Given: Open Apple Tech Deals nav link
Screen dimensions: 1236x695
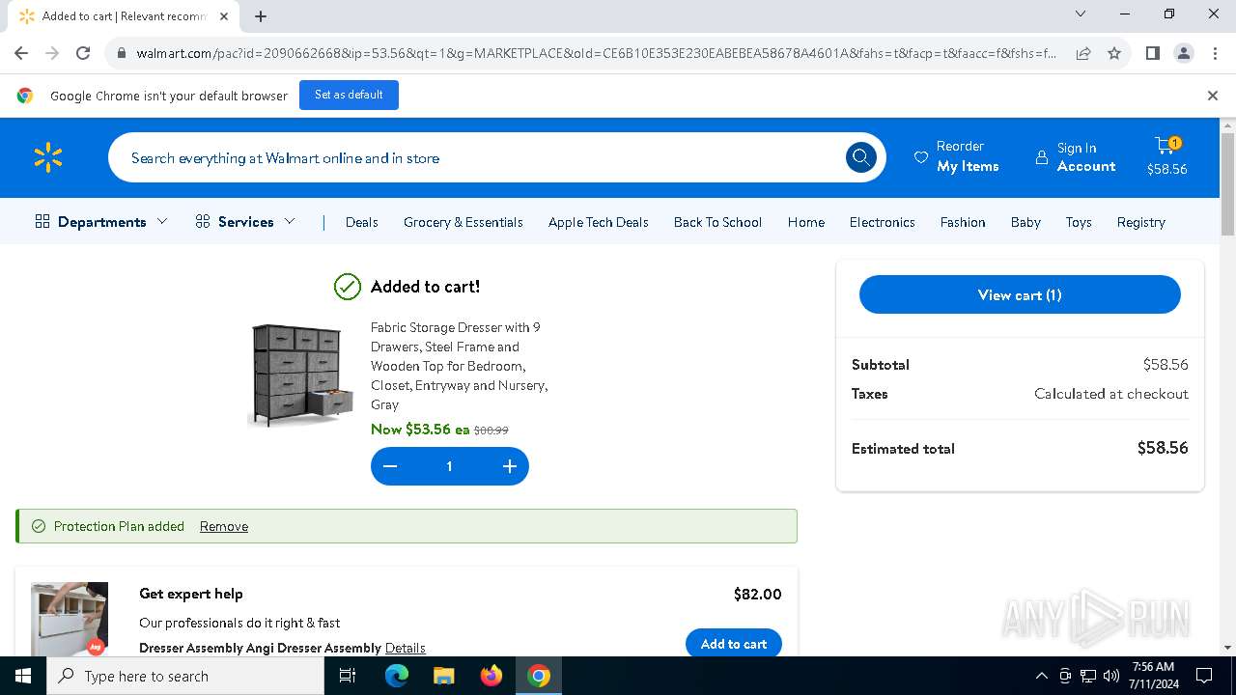Looking at the screenshot, I should [x=599, y=222].
